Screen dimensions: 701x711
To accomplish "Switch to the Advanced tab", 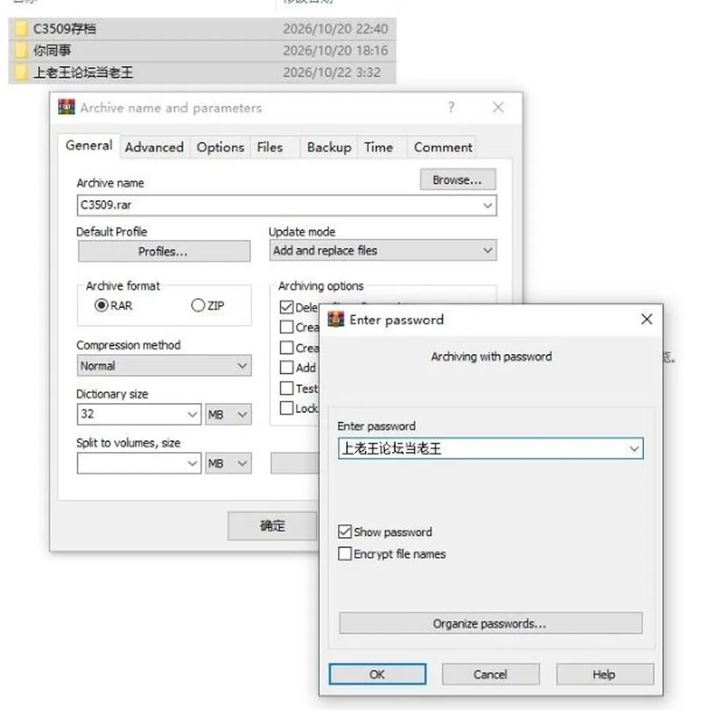I will pyautogui.click(x=155, y=147).
